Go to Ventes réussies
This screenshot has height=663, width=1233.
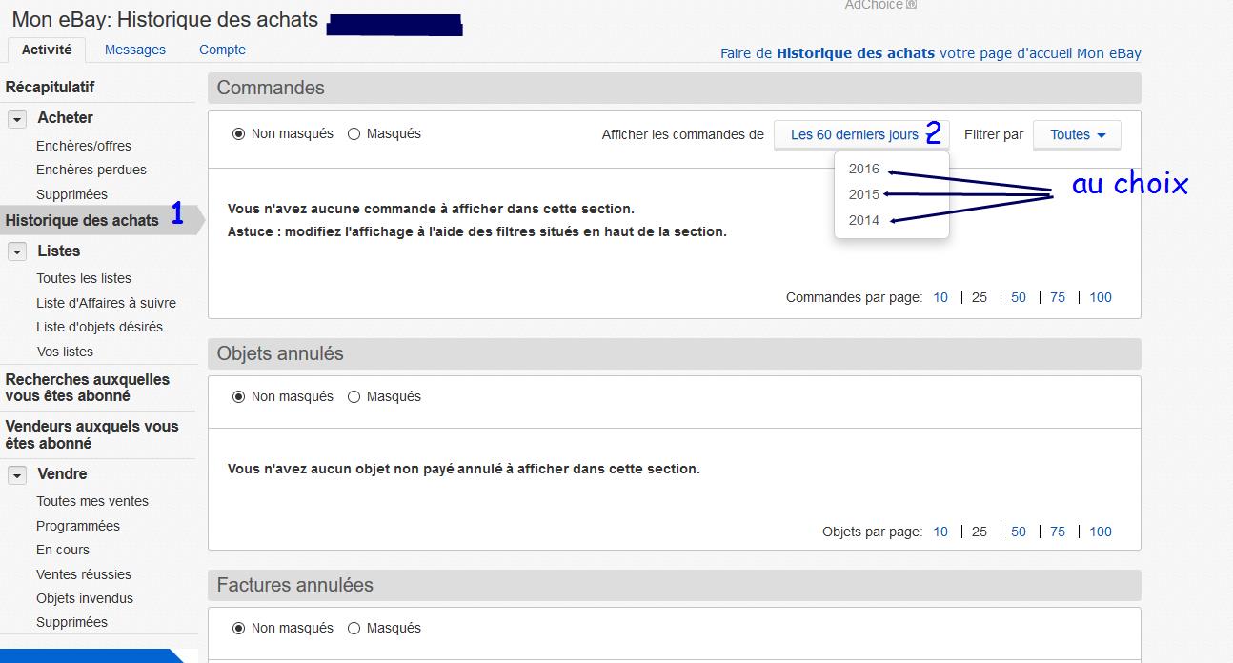84,574
